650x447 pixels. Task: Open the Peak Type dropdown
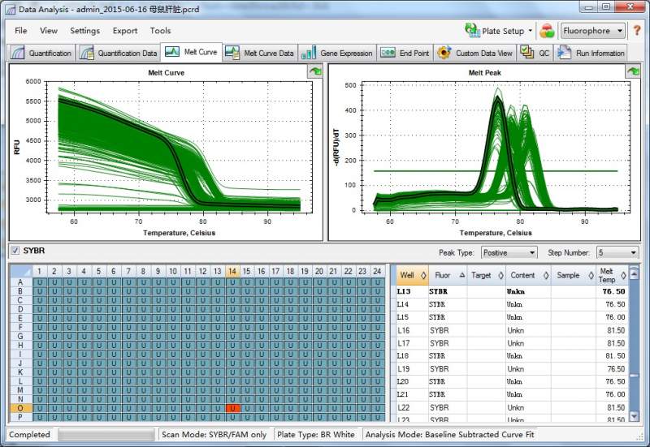509,252
